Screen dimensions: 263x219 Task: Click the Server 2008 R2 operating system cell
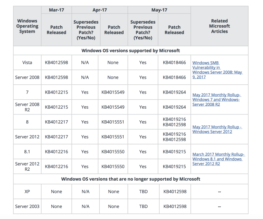pos(27,107)
